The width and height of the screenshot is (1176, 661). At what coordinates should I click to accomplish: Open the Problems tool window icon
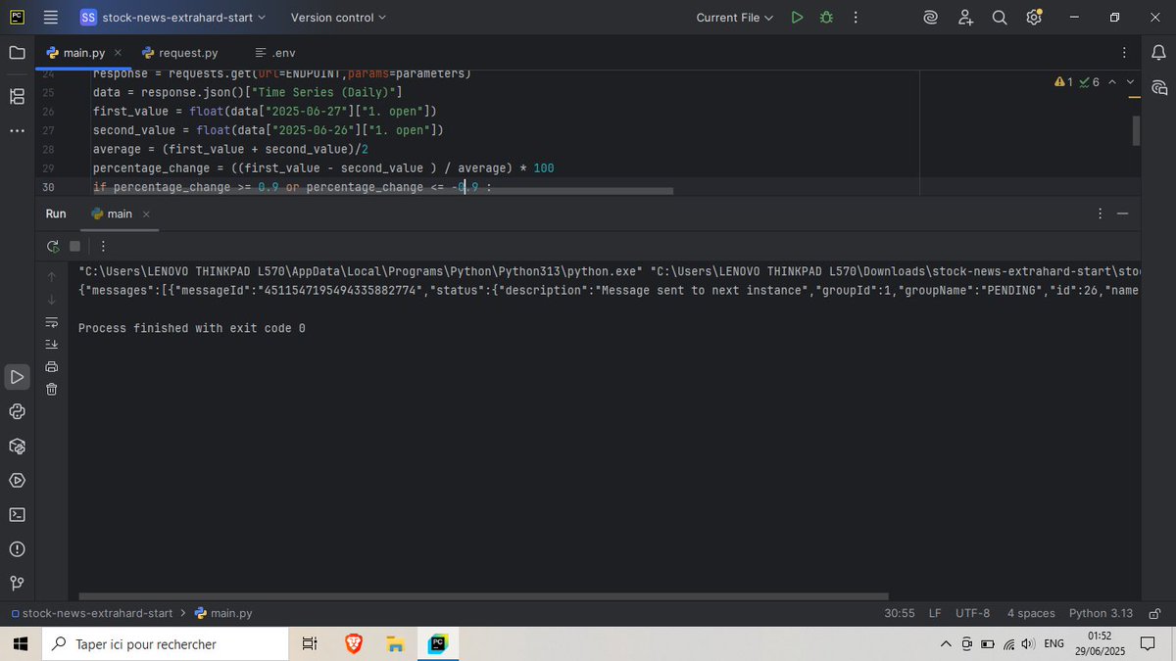coord(17,548)
